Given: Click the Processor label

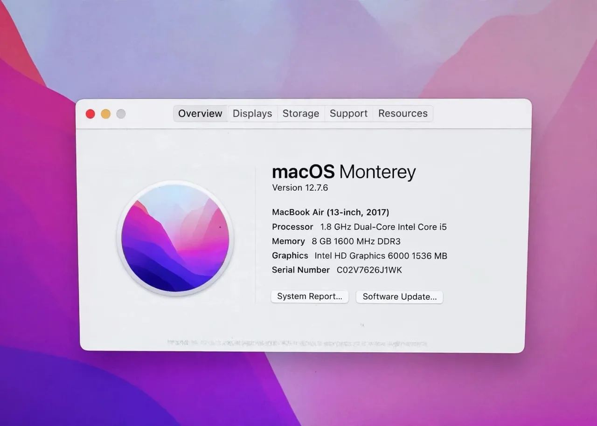Looking at the screenshot, I should pyautogui.click(x=292, y=227).
